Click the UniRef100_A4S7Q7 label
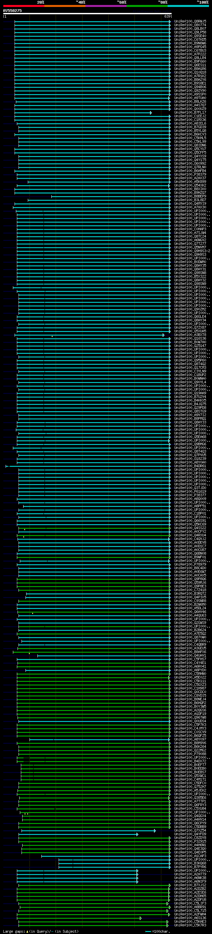Viewport: 212px width, 934px height. click(190, 105)
